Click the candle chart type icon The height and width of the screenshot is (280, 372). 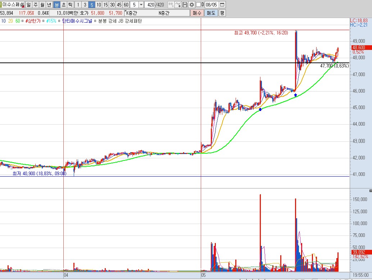[x=171, y=5]
